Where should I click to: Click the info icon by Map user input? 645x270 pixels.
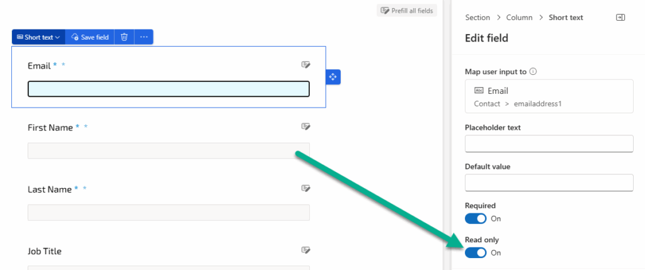[533, 72]
